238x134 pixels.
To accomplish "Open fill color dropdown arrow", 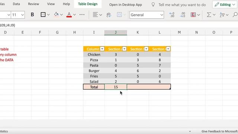I will pos(61,15).
